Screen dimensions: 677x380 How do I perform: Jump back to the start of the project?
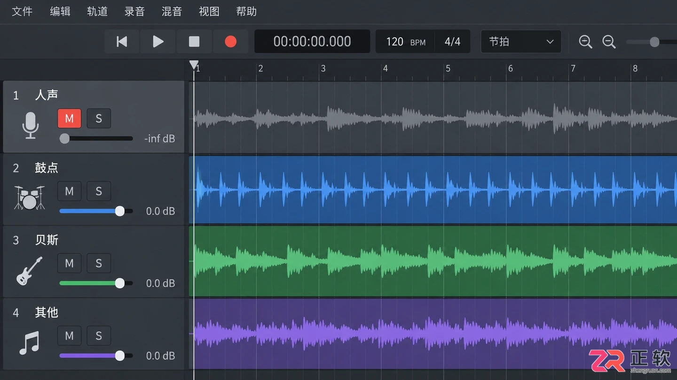click(x=122, y=42)
